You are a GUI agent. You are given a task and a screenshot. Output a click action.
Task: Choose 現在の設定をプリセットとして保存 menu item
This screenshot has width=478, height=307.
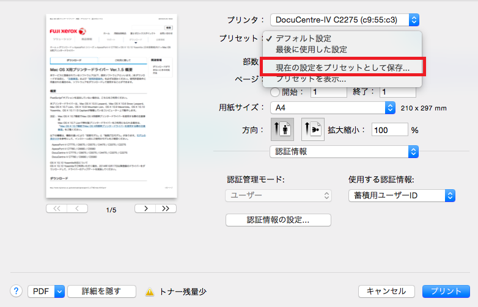342,67
